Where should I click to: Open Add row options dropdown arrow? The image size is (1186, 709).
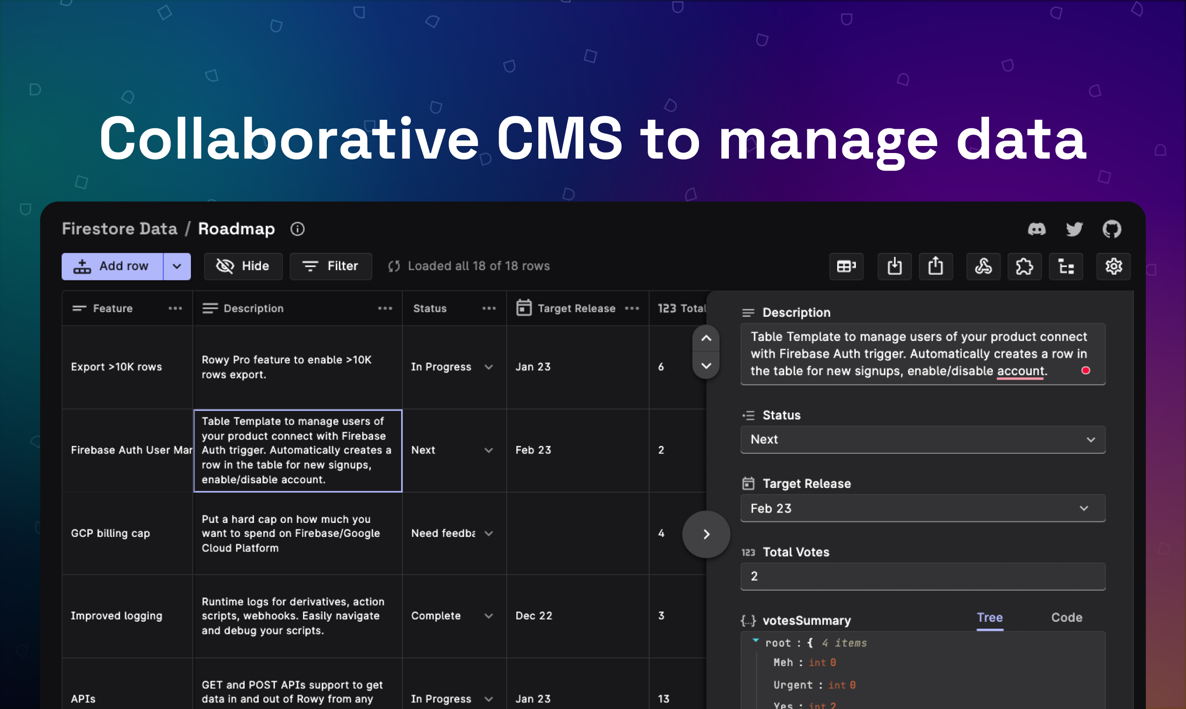point(177,266)
